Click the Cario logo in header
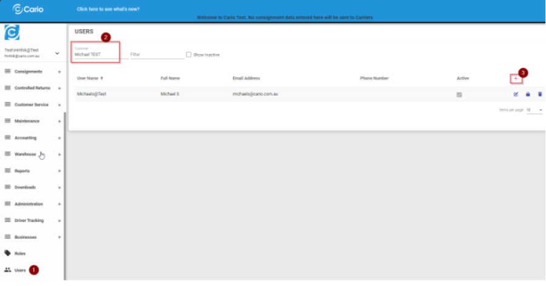 pos(28,9)
